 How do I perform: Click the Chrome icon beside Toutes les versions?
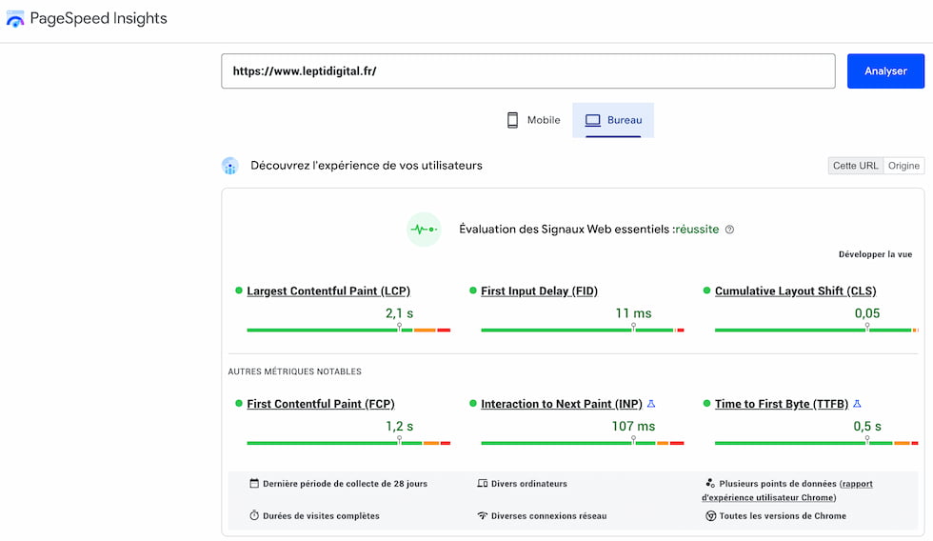[x=710, y=516]
